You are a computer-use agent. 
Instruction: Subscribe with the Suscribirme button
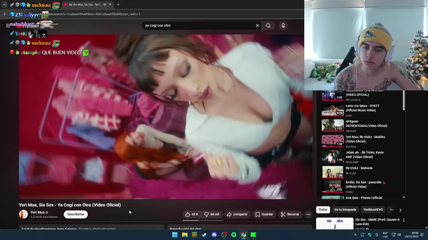pos(76,214)
